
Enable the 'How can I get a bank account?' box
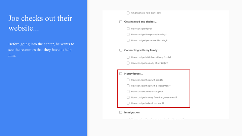click(x=128, y=103)
